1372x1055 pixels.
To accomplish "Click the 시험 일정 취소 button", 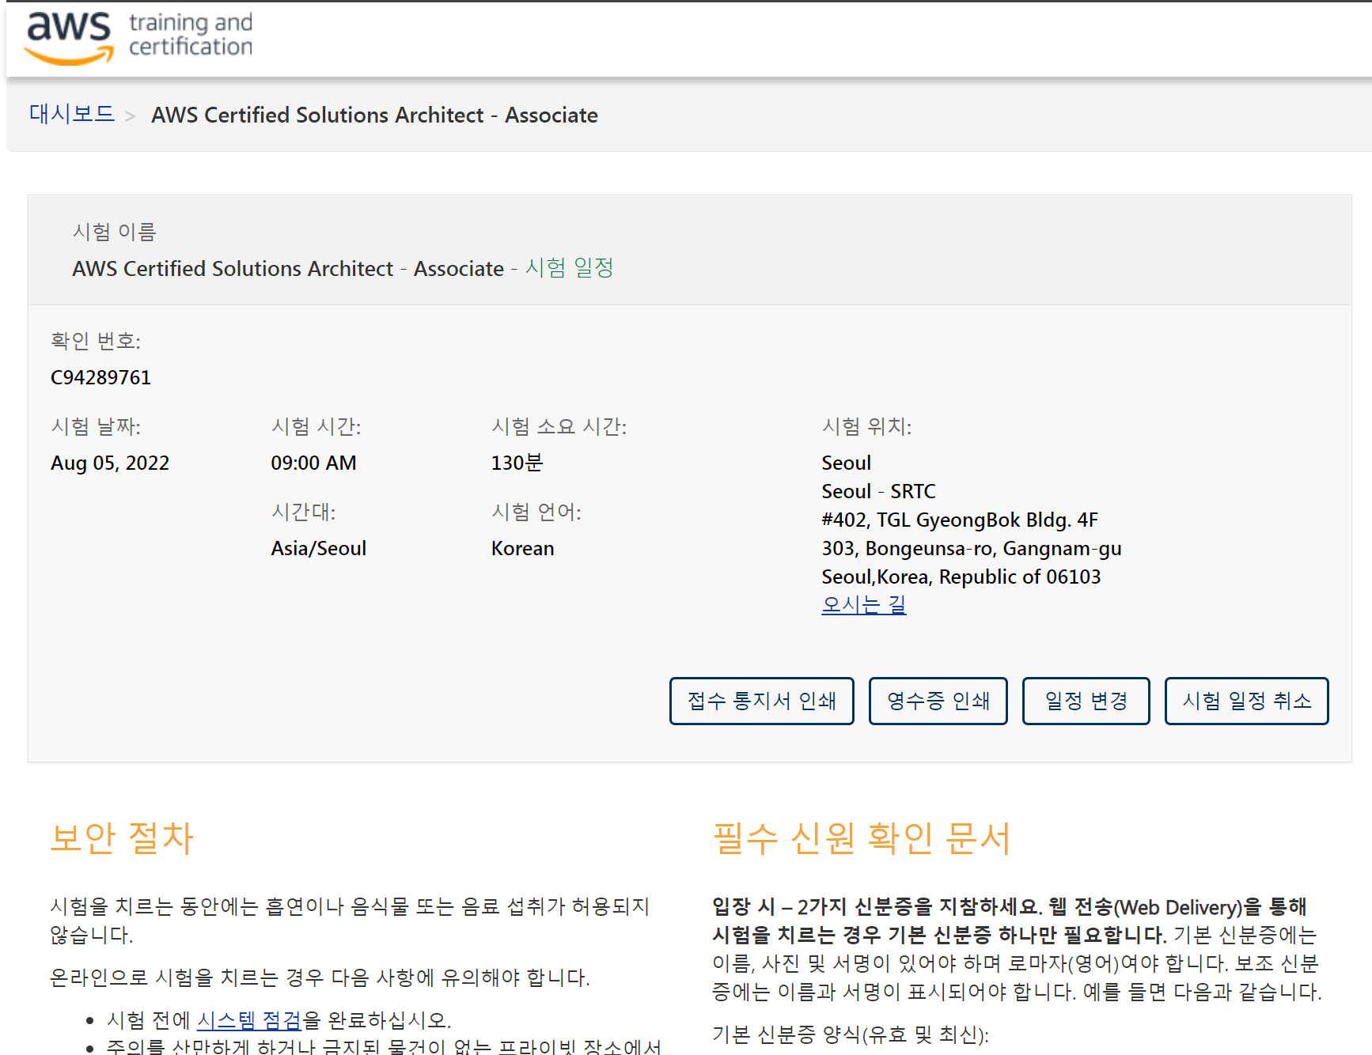I will 1246,701.
